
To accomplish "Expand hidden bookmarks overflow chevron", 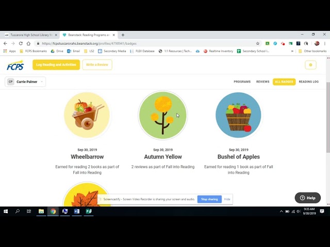I will click(x=292, y=51).
